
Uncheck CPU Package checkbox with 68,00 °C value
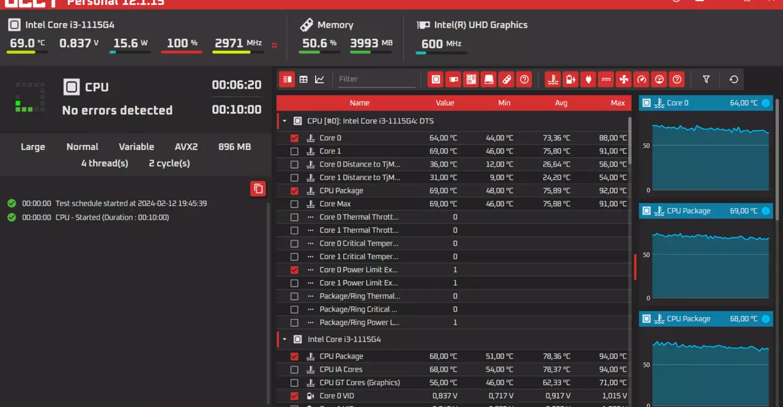click(x=294, y=356)
